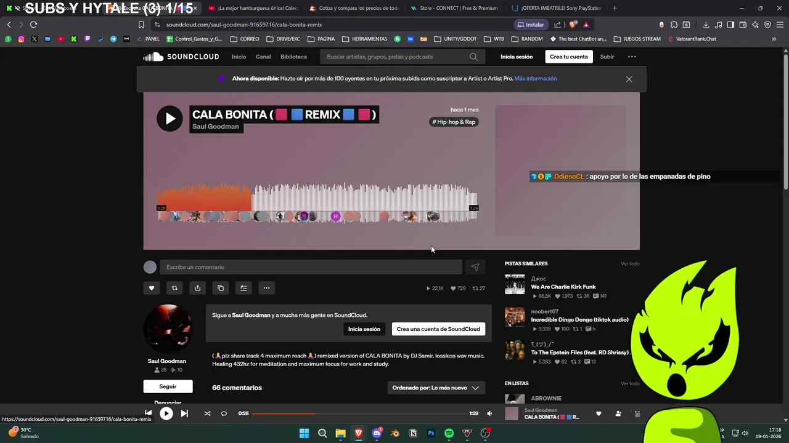Screen dimensions: 789x443
Task: Open Incredible Dingo Dongo track thumbnail
Action: (515, 317)
